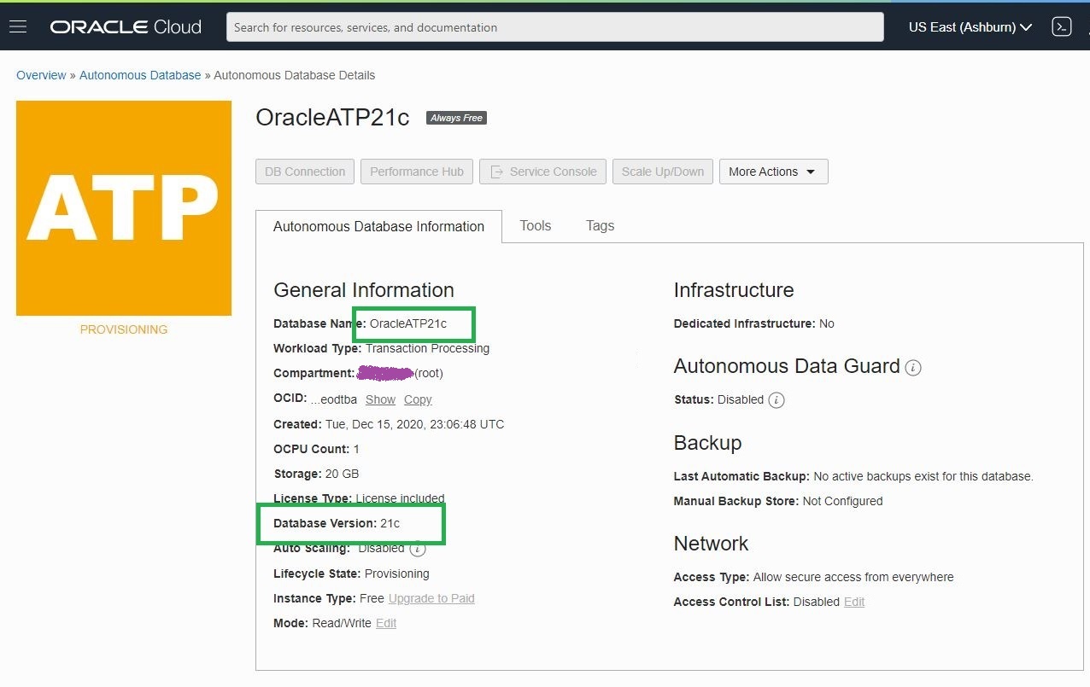
Task: Click the info icon beside Status Disabled
Action: 776,399
